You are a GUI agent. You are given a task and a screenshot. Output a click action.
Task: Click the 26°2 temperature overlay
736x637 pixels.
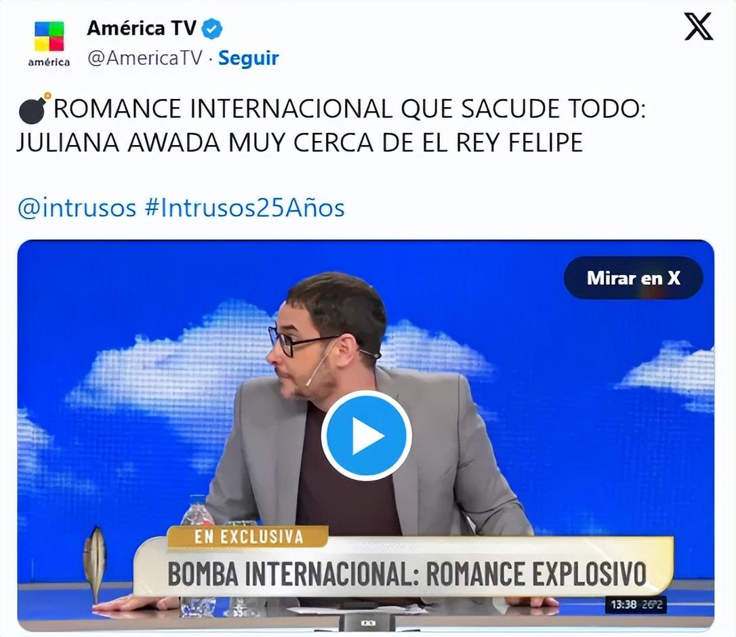(x=652, y=604)
